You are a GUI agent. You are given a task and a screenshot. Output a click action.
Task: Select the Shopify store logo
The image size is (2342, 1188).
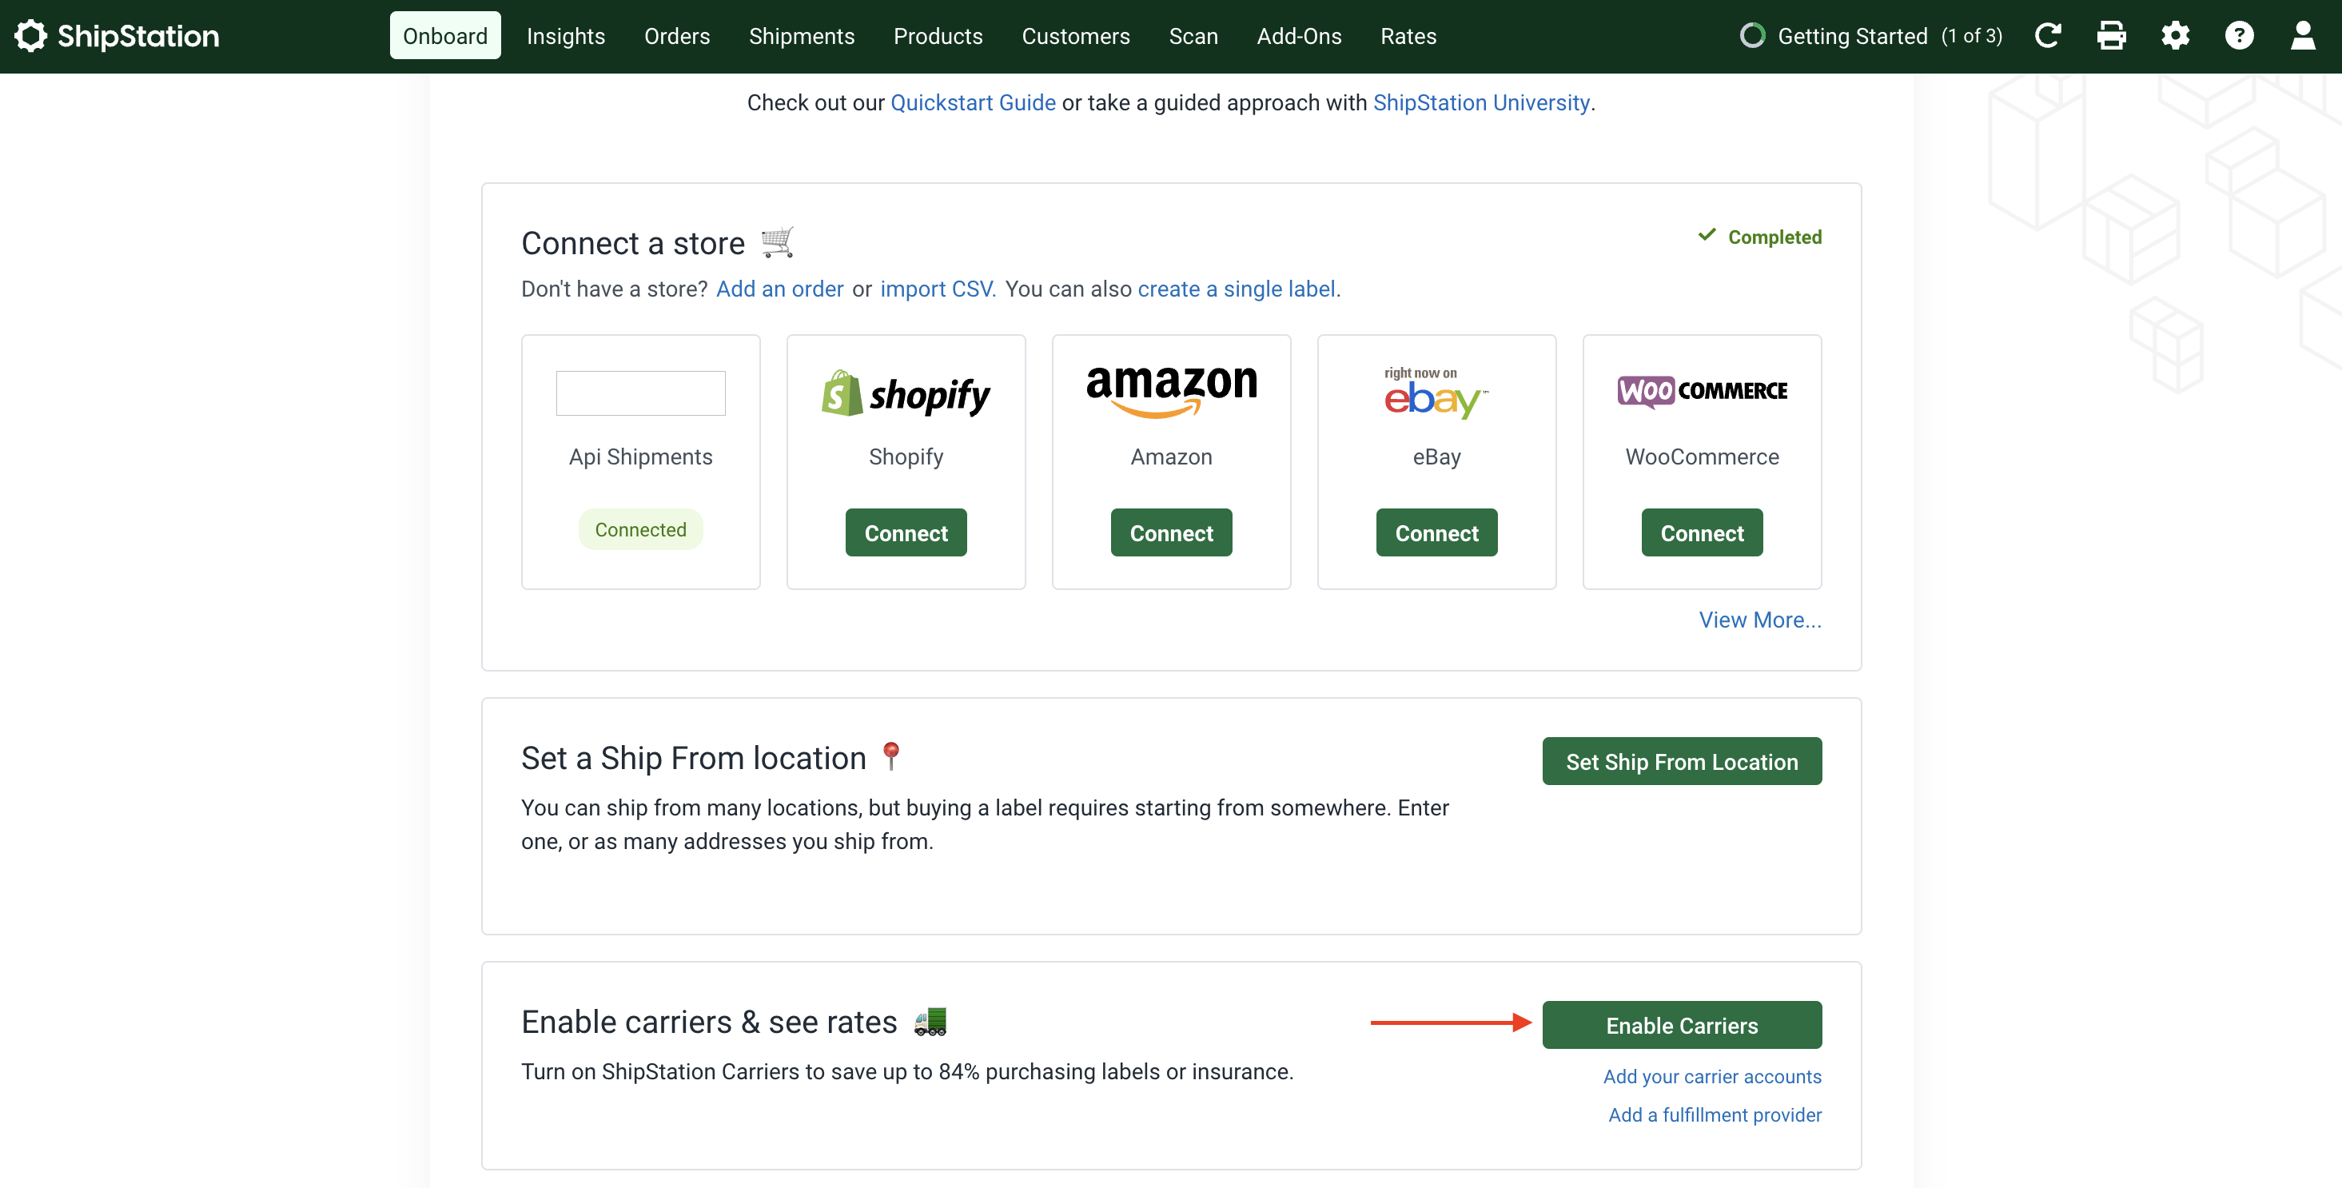906,393
